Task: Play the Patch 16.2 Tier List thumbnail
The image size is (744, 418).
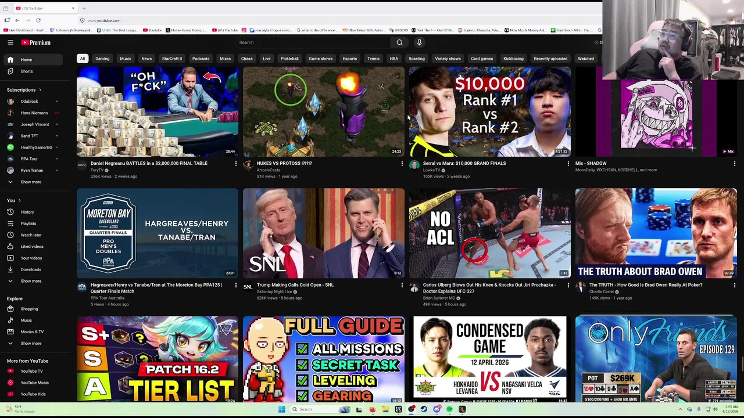Action: (x=158, y=359)
